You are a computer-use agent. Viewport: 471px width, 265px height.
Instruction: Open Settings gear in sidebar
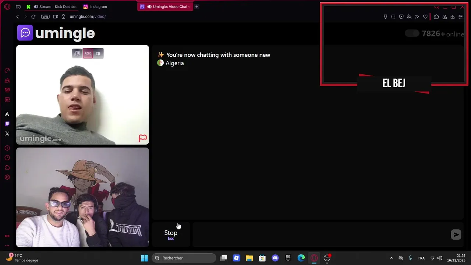click(7, 177)
